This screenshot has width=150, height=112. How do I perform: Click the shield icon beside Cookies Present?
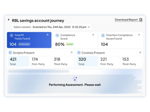point(79,53)
